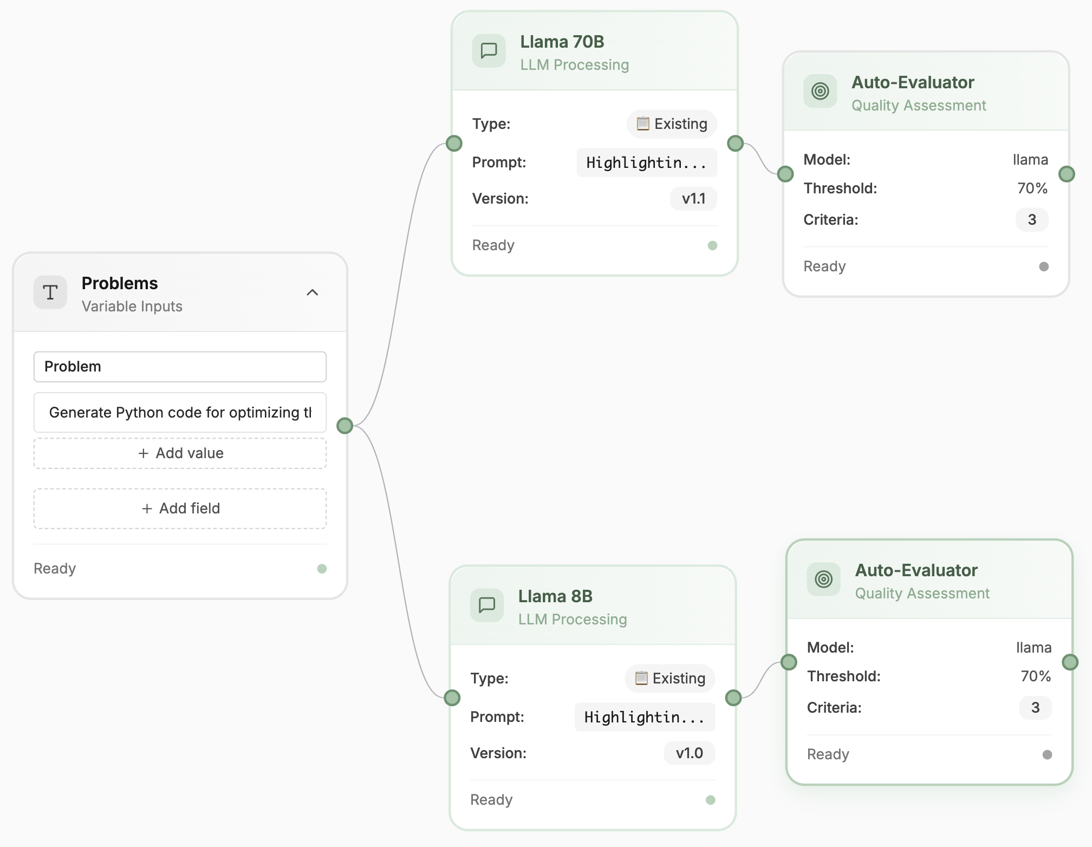Add a new field to Problems node

pyautogui.click(x=180, y=509)
